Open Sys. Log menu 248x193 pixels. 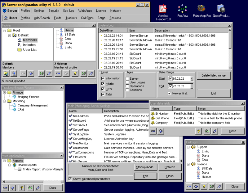(69, 11)
